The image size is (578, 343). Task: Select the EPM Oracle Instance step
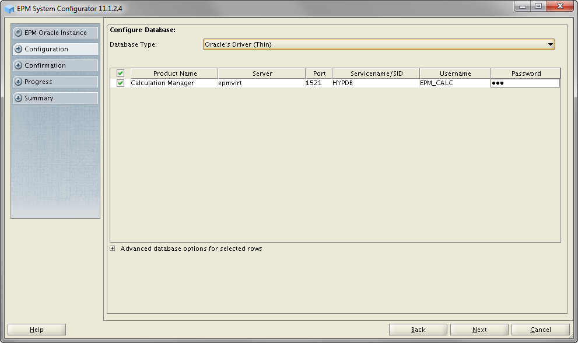[x=55, y=33]
